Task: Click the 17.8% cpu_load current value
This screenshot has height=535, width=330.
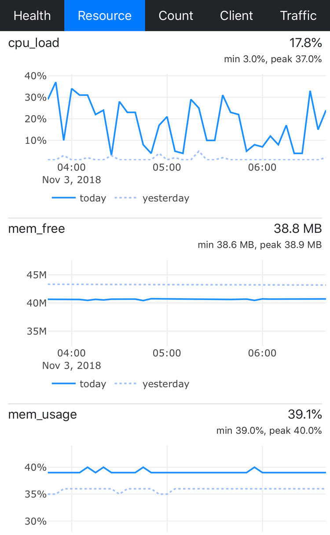Action: (305, 43)
